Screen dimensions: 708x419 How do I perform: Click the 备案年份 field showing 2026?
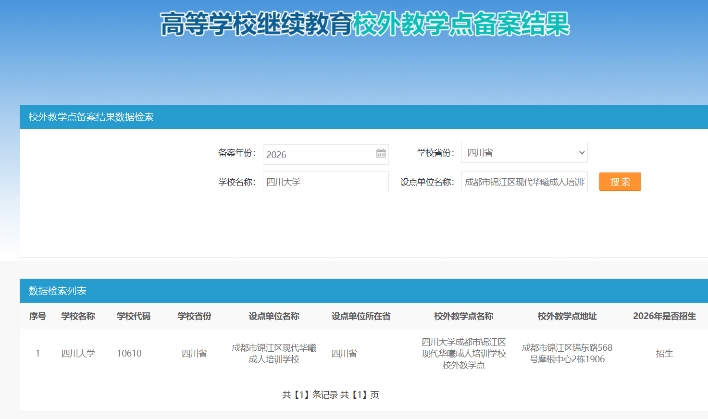(325, 154)
